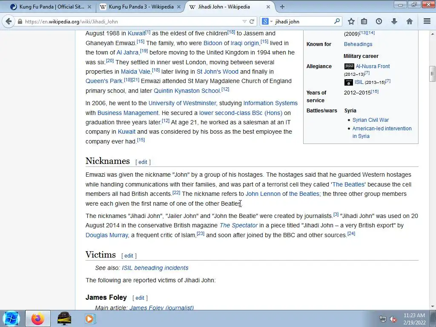Click the vertical scrollbar thumb
Image resolution: width=436 pixels, height=327 pixels.
[x=432, y=74]
